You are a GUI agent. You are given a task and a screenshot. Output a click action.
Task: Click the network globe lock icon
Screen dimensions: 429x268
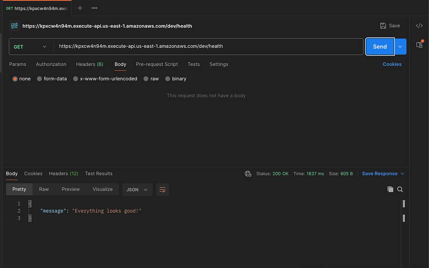pos(248,174)
